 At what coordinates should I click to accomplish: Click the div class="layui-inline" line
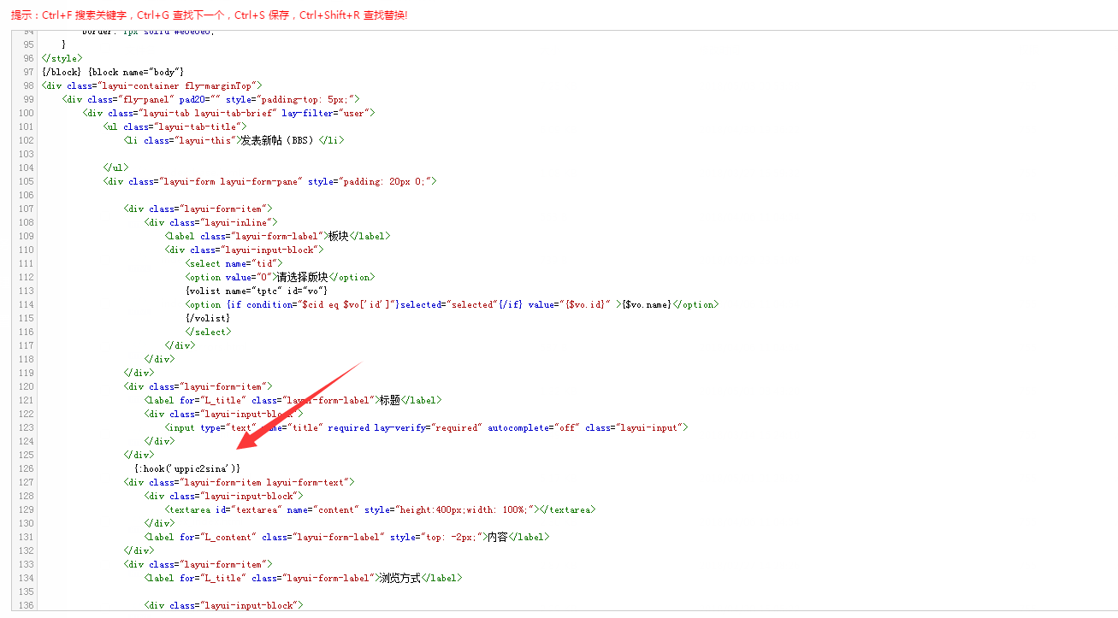tap(210, 222)
